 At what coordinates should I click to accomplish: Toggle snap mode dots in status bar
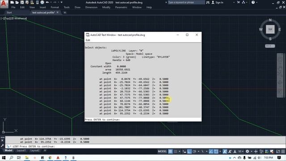tap(176, 151)
